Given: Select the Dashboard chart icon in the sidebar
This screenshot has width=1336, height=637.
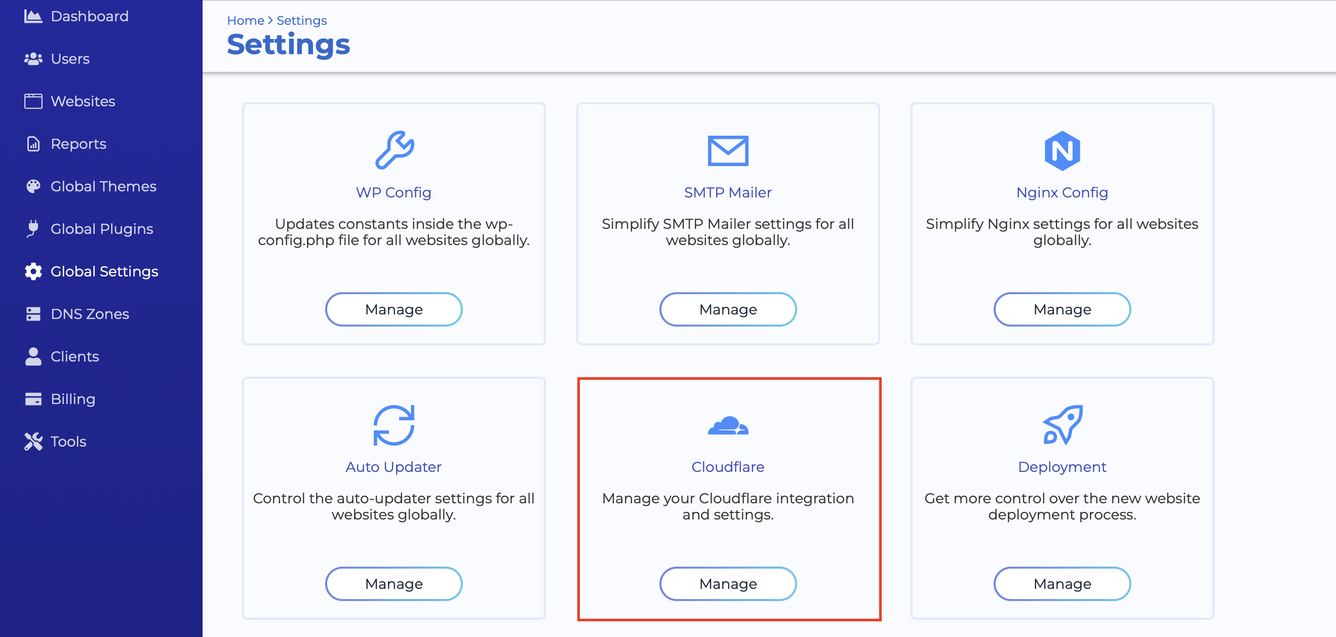Looking at the screenshot, I should tap(33, 16).
